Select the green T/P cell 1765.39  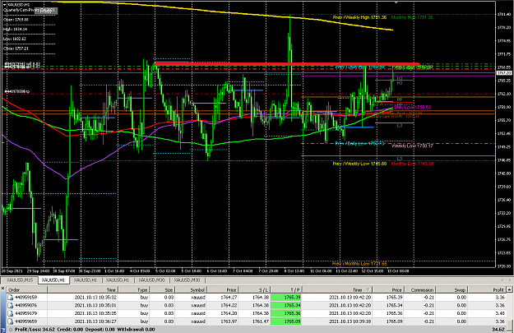pyautogui.click(x=286, y=298)
